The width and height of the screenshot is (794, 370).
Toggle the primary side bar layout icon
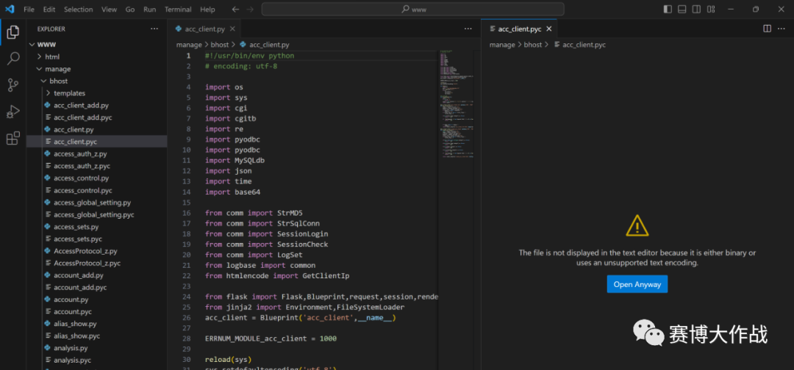tap(668, 9)
